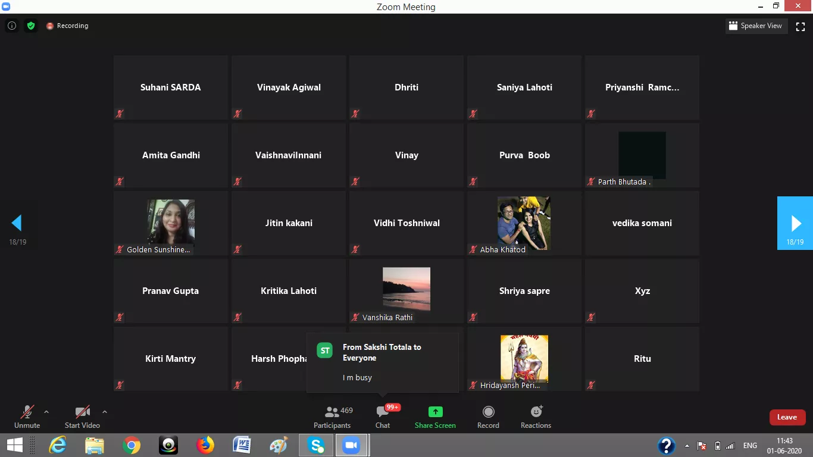
Task: Open Skype from the taskbar
Action: pos(316,445)
